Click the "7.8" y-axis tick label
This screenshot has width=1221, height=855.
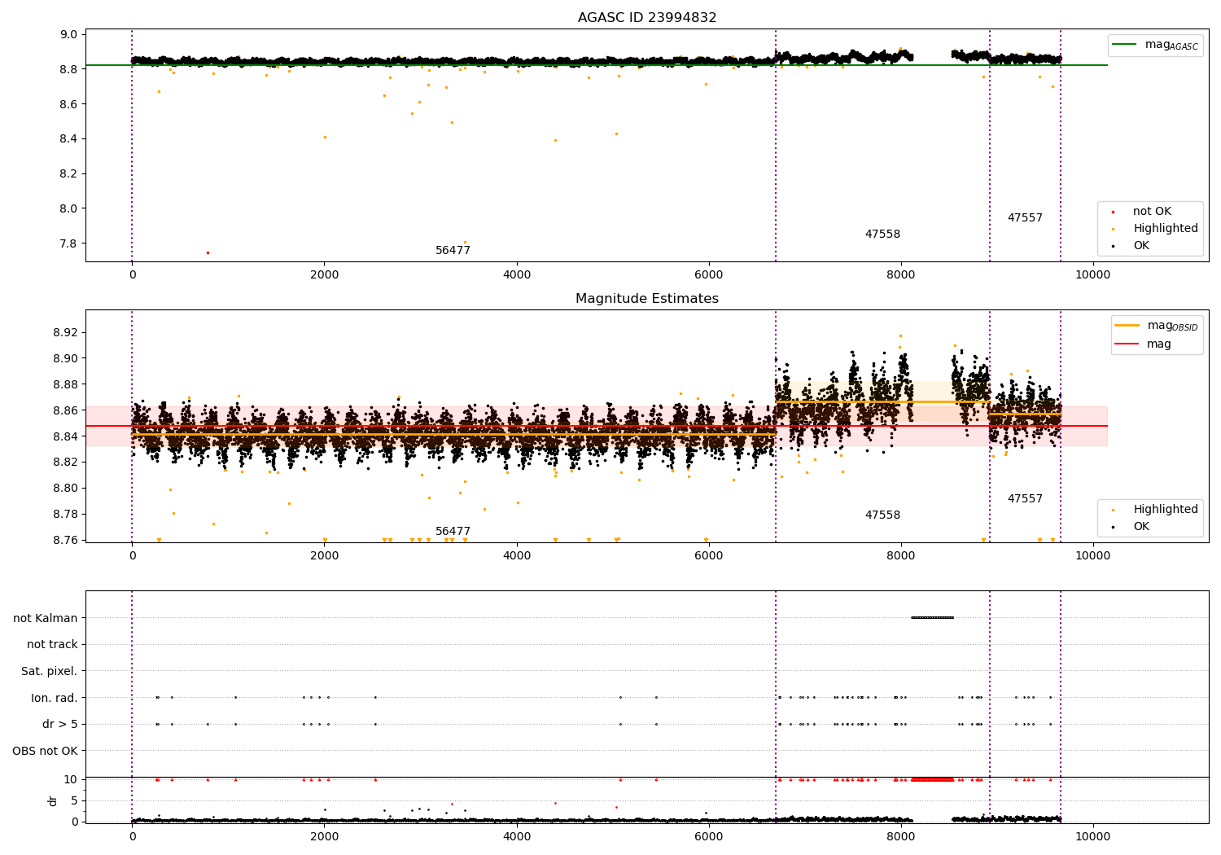click(68, 243)
